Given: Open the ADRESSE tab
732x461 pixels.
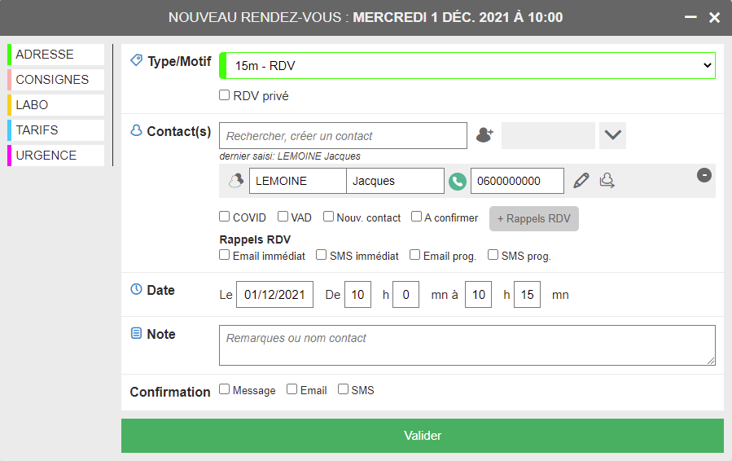Looking at the screenshot, I should coord(56,55).
